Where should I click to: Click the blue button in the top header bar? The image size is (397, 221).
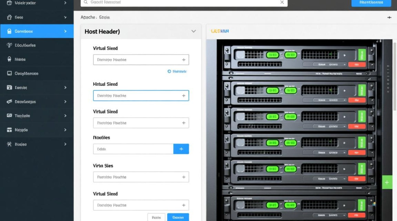371,3
